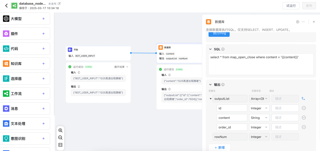This screenshot has height=151, width=320.
Task: Click the 执行Ping button
Action: [219, 34]
